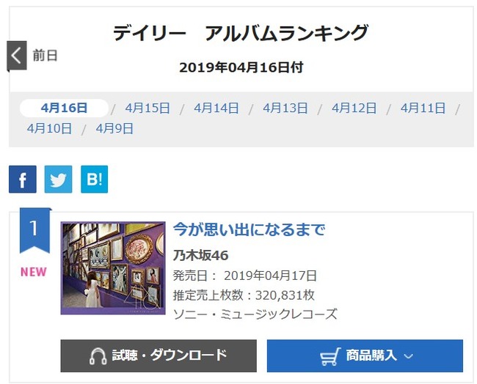
Task: Select the 4月16日 date tab
Action: [64, 108]
